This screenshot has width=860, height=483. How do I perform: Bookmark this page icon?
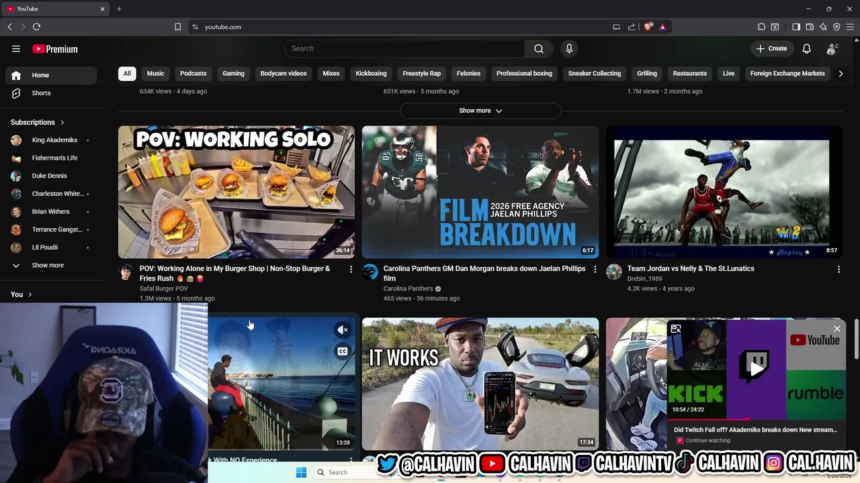[x=177, y=27]
